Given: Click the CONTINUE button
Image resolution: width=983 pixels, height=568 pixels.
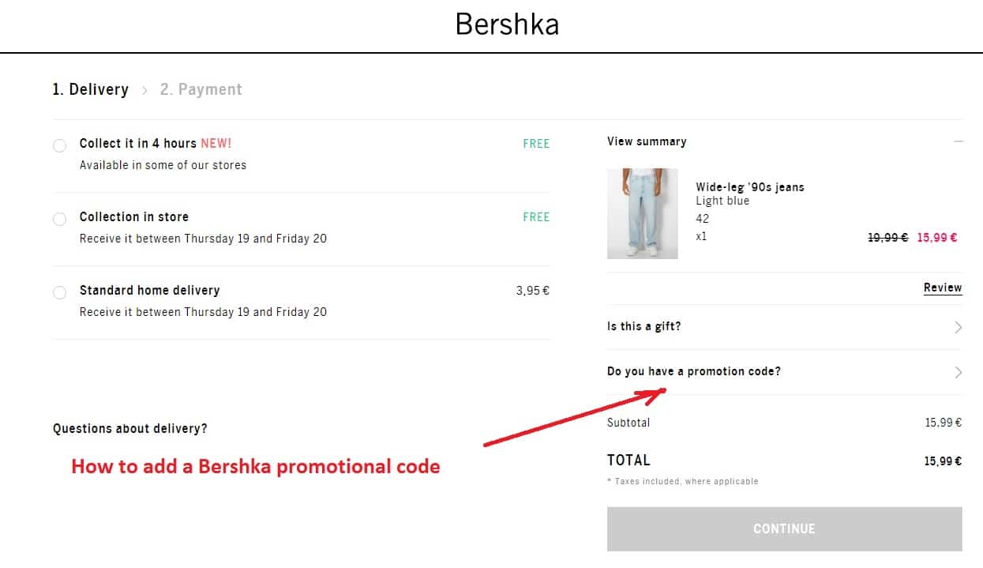Looking at the screenshot, I should point(783,529).
